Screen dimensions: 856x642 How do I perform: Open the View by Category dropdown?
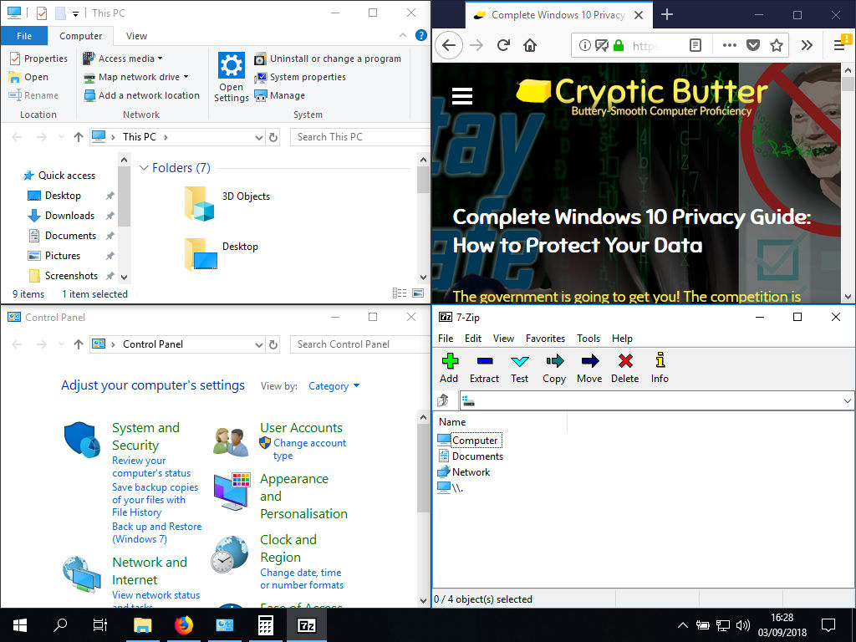coord(334,385)
